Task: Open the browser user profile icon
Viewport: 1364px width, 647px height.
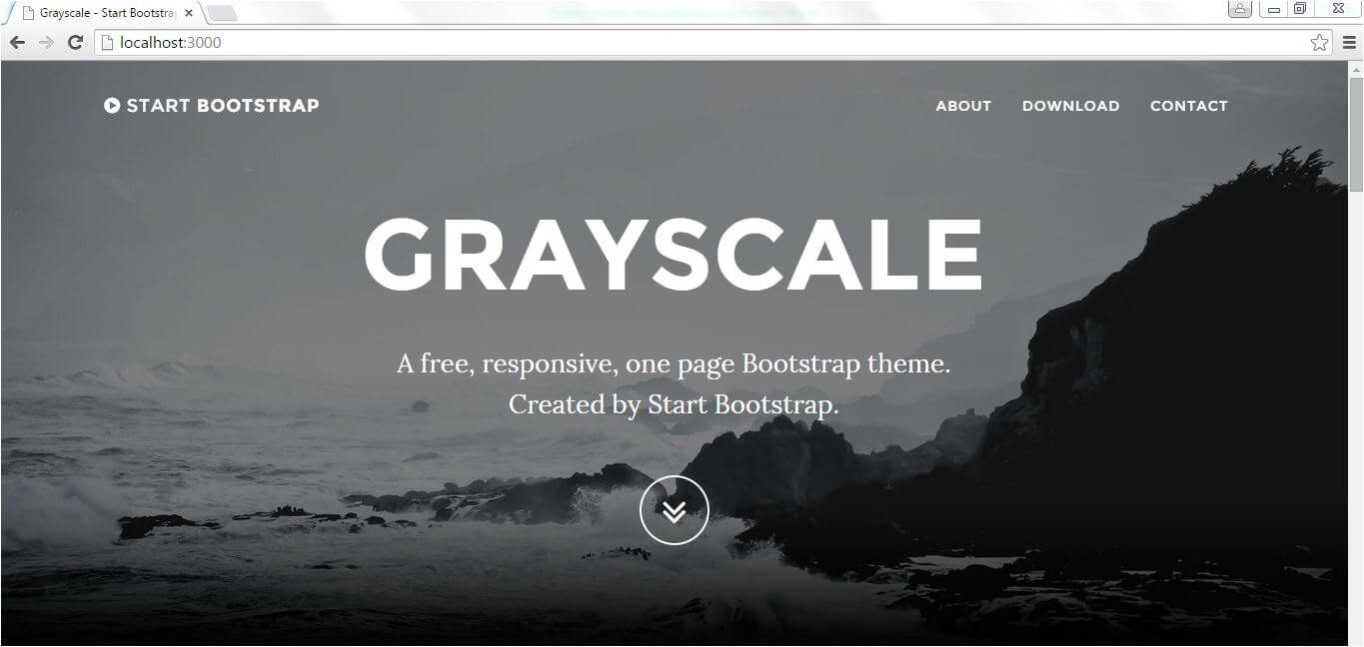Action: click(1239, 9)
